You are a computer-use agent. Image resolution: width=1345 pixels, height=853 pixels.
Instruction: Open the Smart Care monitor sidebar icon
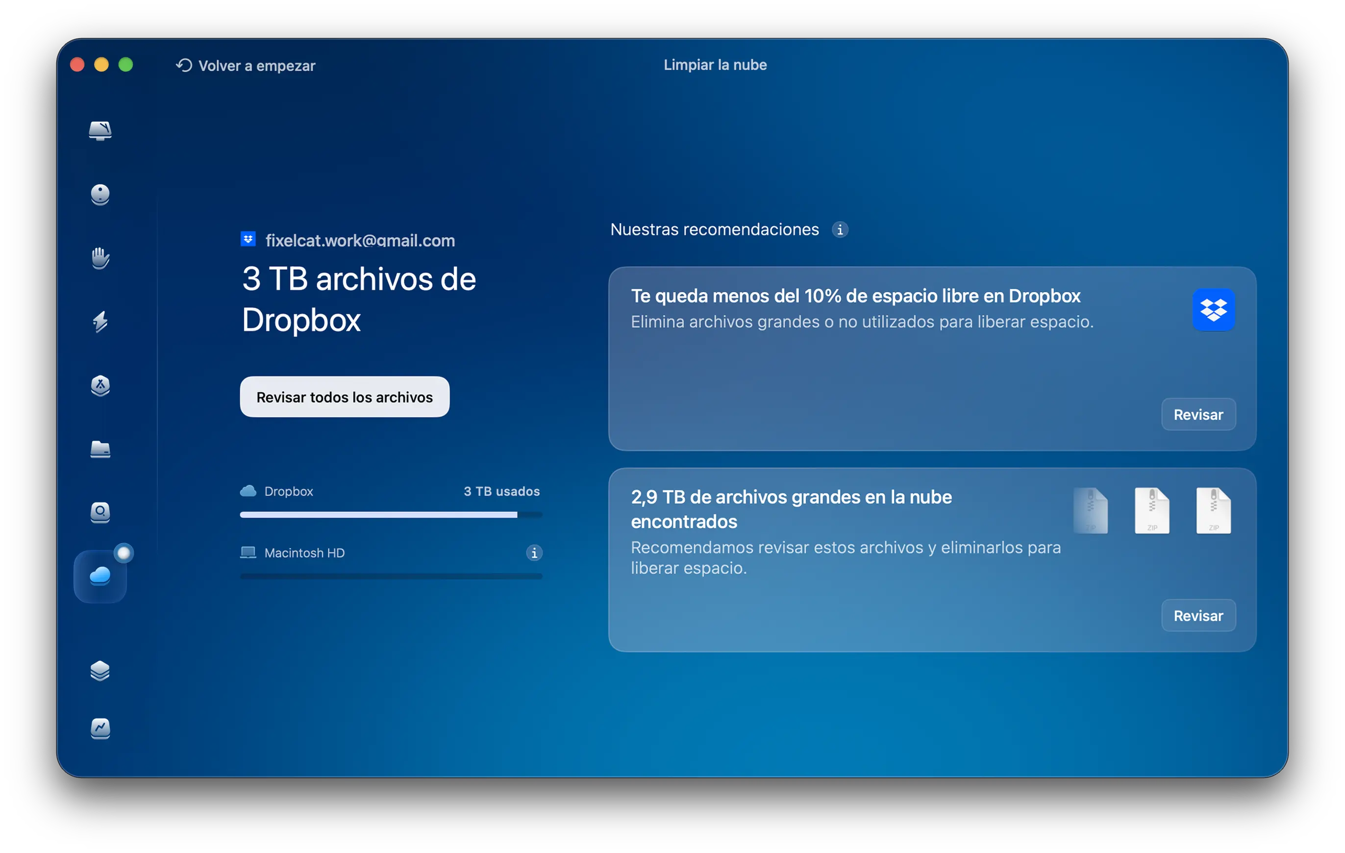click(100, 130)
